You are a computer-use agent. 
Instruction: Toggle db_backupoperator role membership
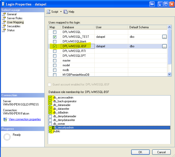coord(50,101)
